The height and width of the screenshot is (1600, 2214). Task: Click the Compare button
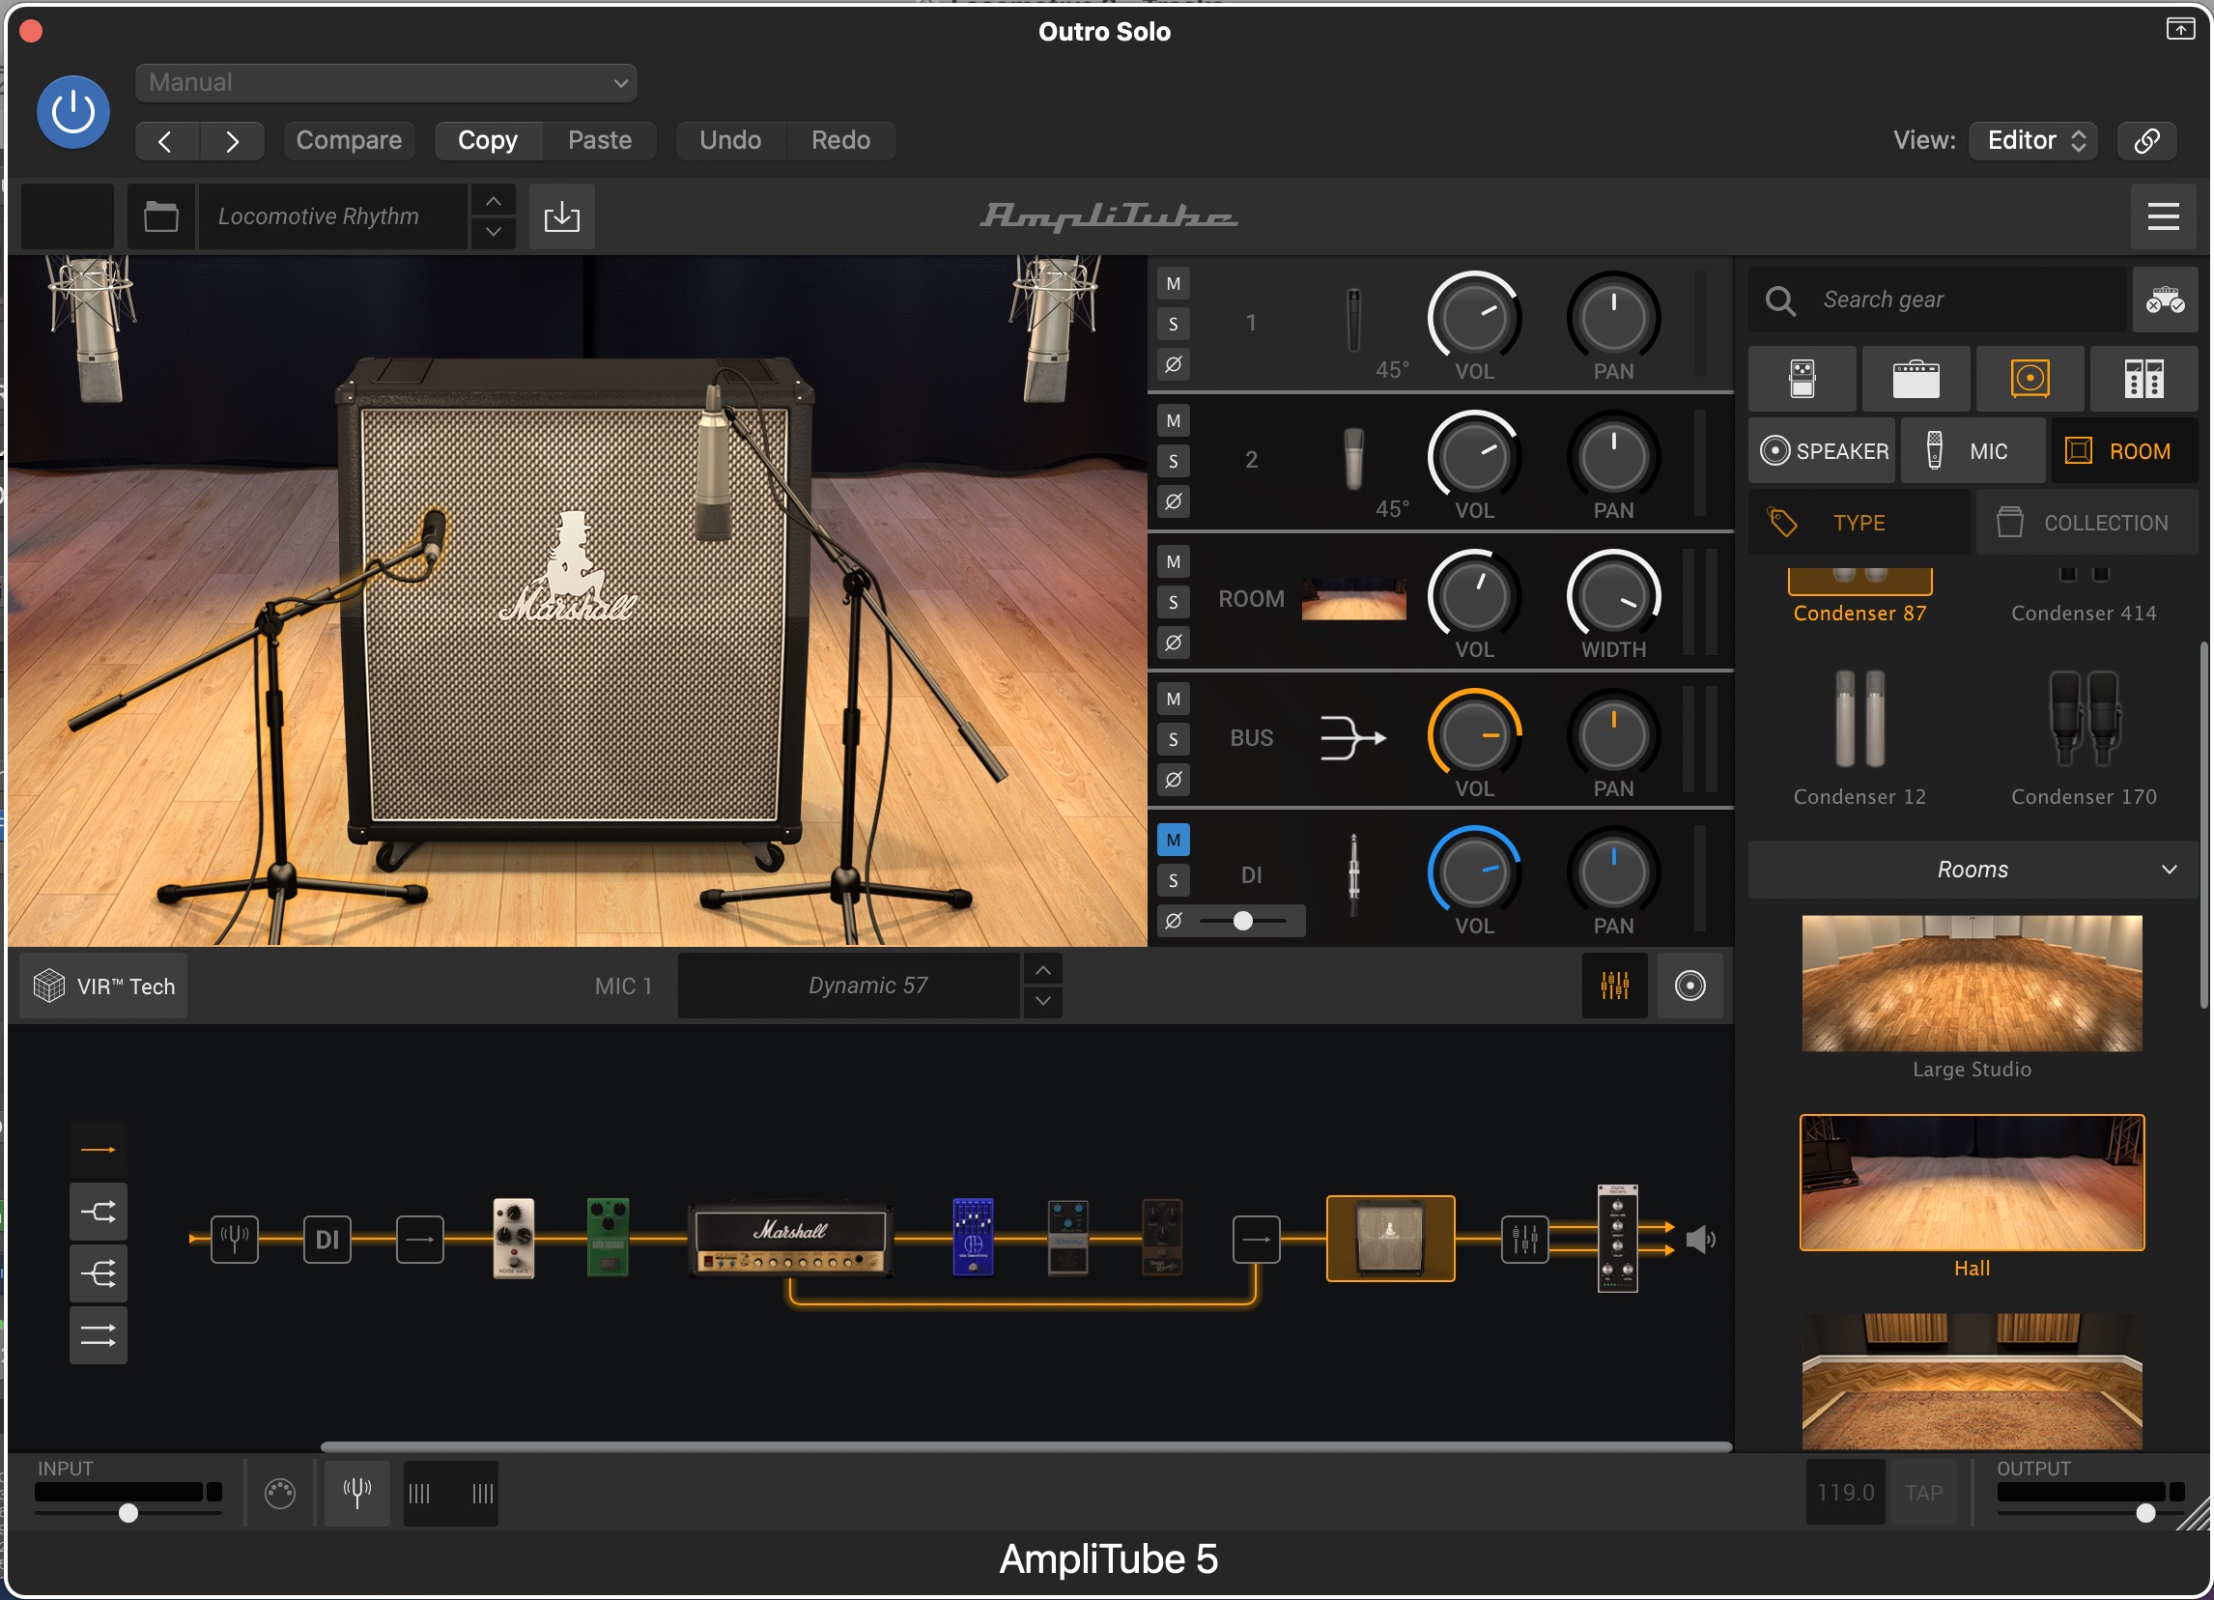tap(349, 139)
